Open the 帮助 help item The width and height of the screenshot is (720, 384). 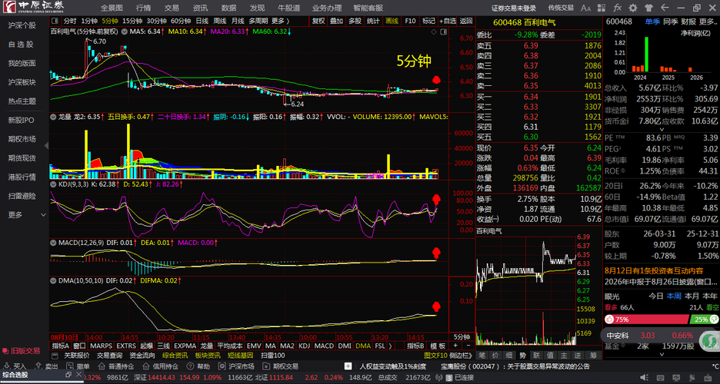[x=198, y=366]
